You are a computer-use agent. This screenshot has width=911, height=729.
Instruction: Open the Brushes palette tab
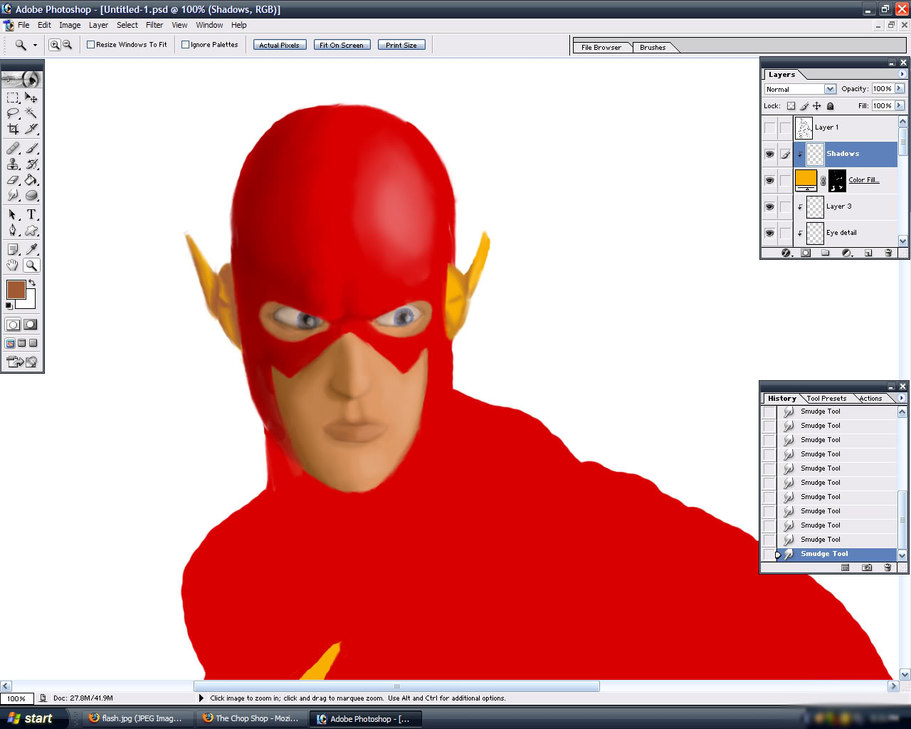coord(653,48)
